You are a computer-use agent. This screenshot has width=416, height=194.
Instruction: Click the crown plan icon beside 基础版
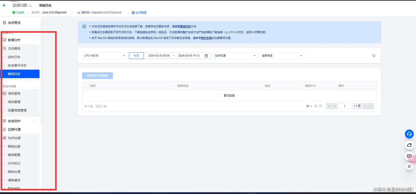tap(79, 12)
